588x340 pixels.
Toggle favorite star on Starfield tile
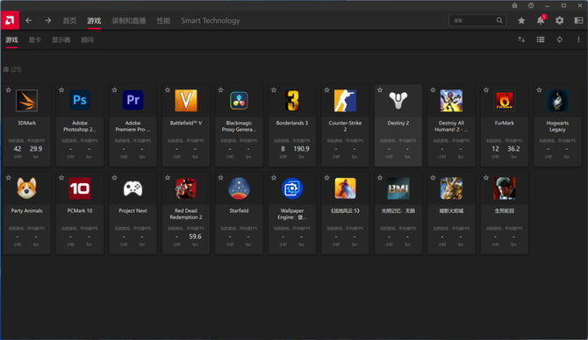[220, 178]
